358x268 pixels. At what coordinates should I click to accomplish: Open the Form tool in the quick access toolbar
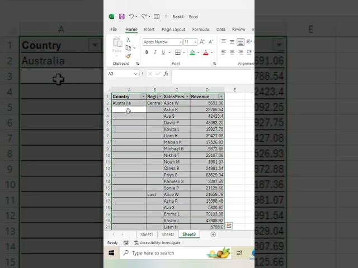point(157,16)
